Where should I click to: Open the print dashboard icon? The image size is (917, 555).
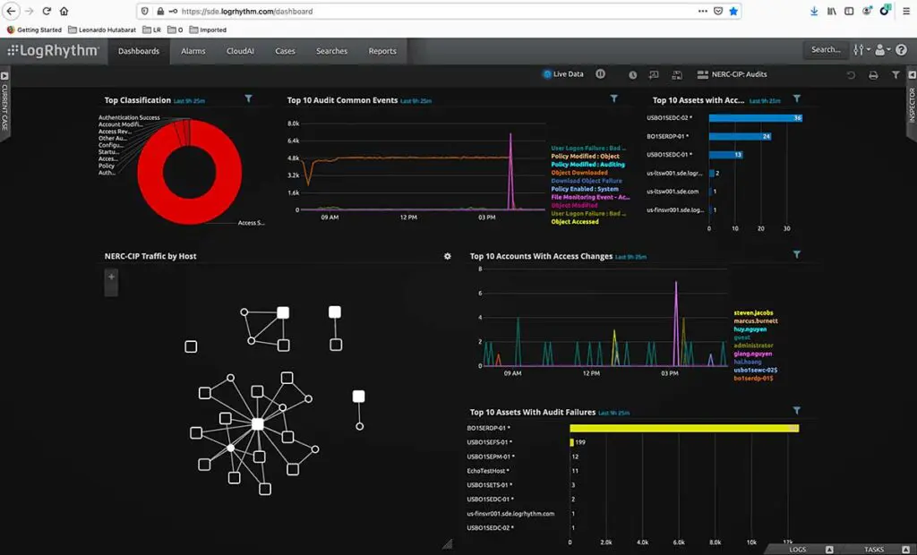[x=873, y=74]
